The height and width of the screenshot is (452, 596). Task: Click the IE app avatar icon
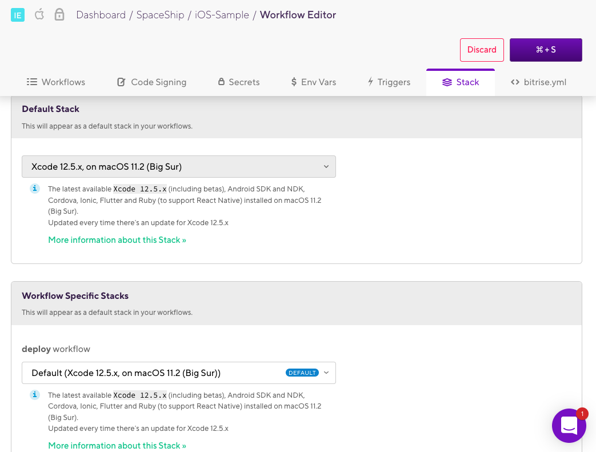(x=18, y=15)
